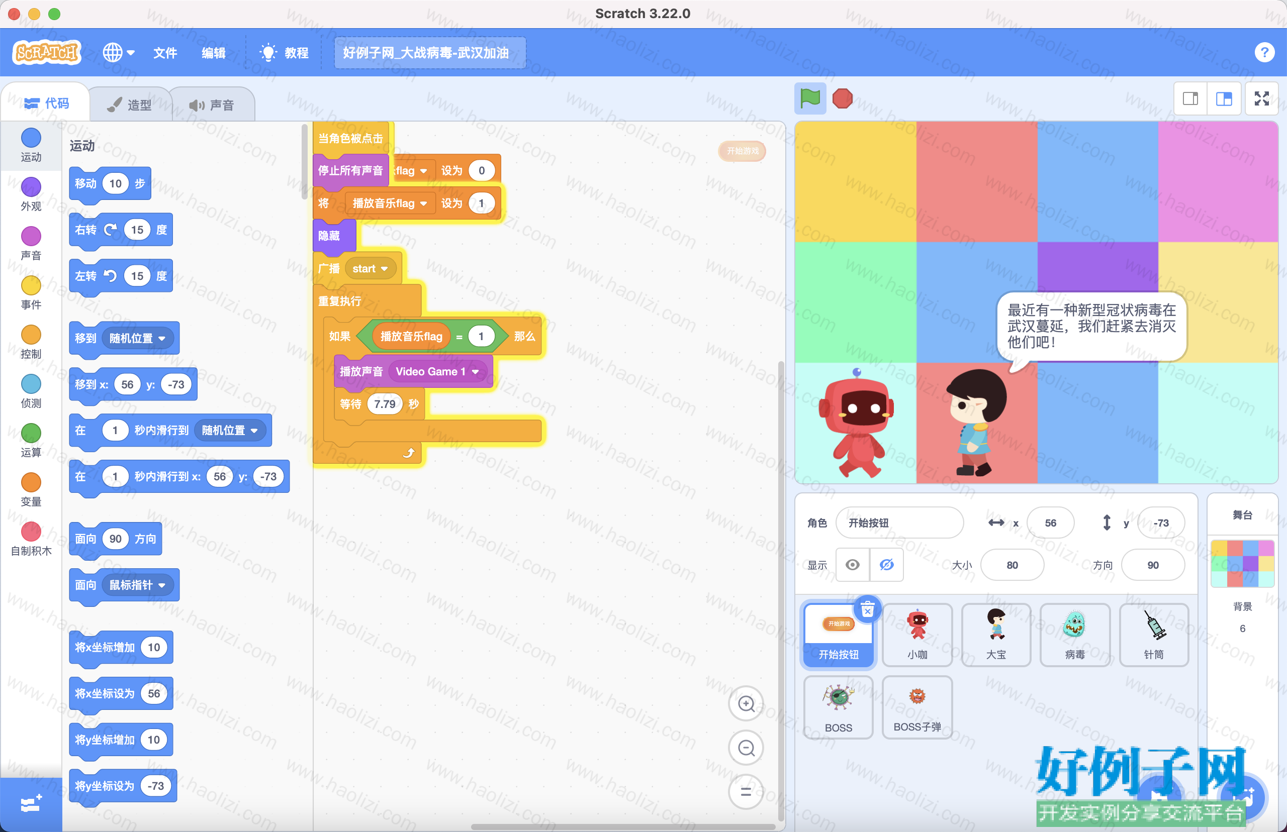Open the language globe menu

click(118, 52)
